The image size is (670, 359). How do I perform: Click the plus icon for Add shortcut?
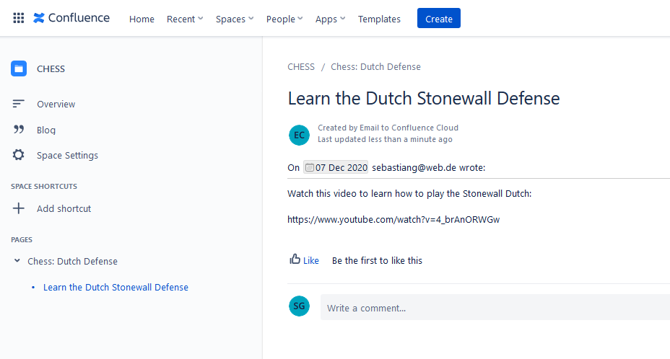click(18, 208)
